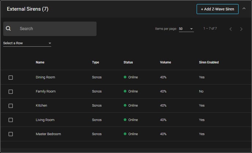Click the green status dot for Family Room
252x153 pixels.
(125, 91)
